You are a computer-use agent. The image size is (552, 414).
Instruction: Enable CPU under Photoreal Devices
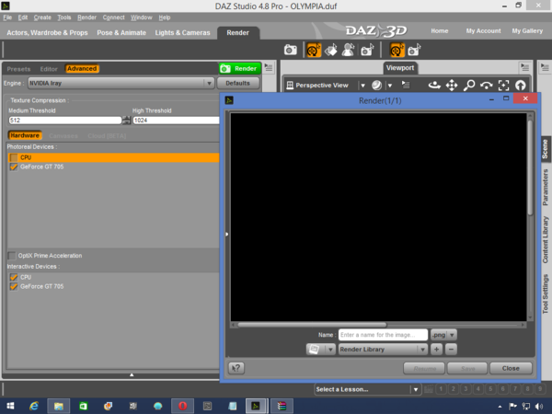14,157
